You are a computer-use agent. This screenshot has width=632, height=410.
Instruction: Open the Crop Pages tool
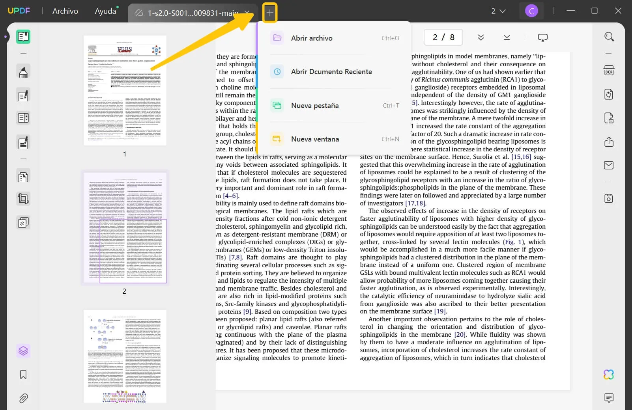pyautogui.click(x=23, y=199)
